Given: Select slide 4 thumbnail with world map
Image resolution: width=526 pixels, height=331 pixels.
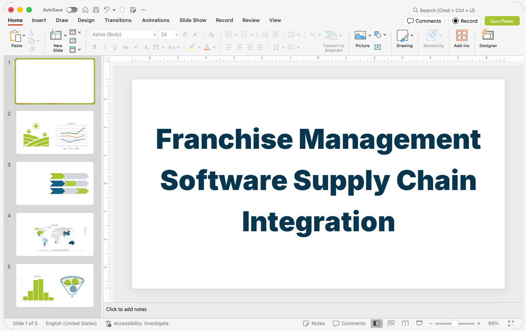Looking at the screenshot, I should click(55, 234).
